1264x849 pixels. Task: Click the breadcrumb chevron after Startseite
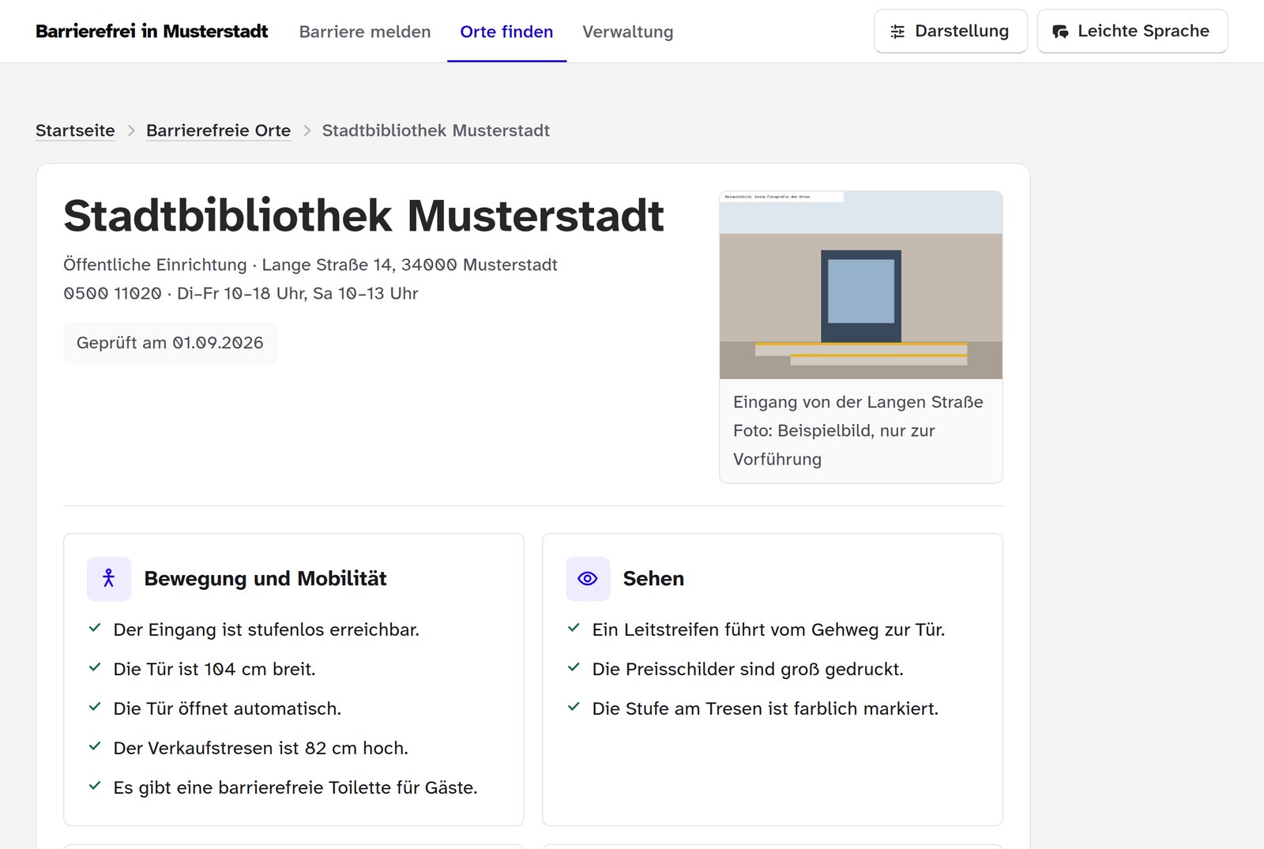[x=131, y=130]
